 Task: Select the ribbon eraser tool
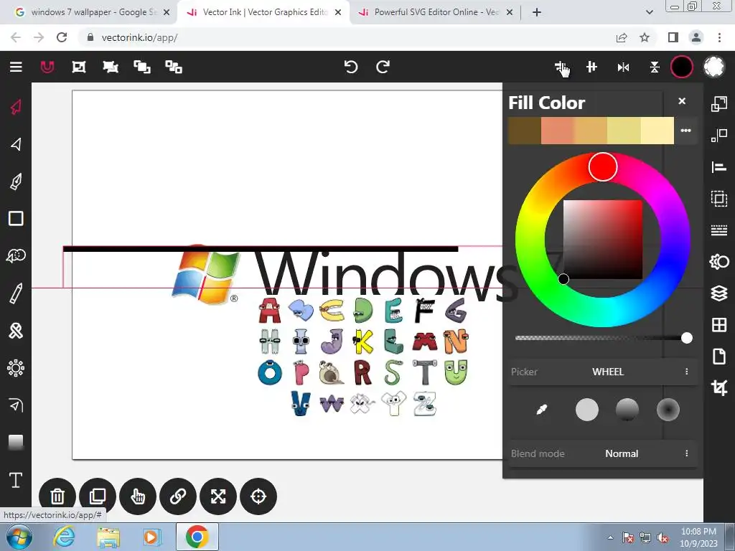click(x=16, y=330)
